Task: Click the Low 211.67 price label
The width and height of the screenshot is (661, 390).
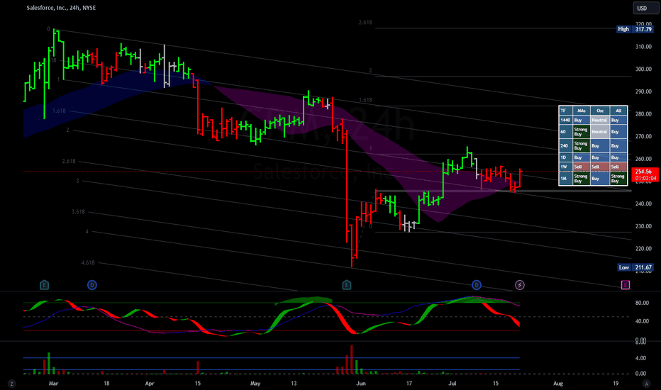Action: [635, 267]
